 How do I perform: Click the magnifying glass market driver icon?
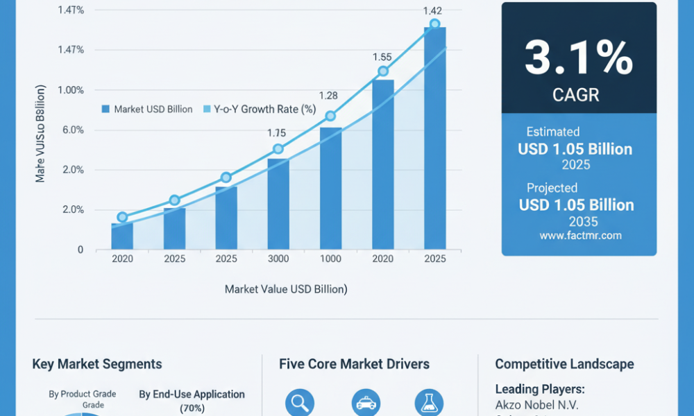(300, 403)
